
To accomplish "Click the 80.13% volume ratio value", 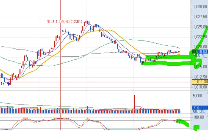I will coord(199,111).
